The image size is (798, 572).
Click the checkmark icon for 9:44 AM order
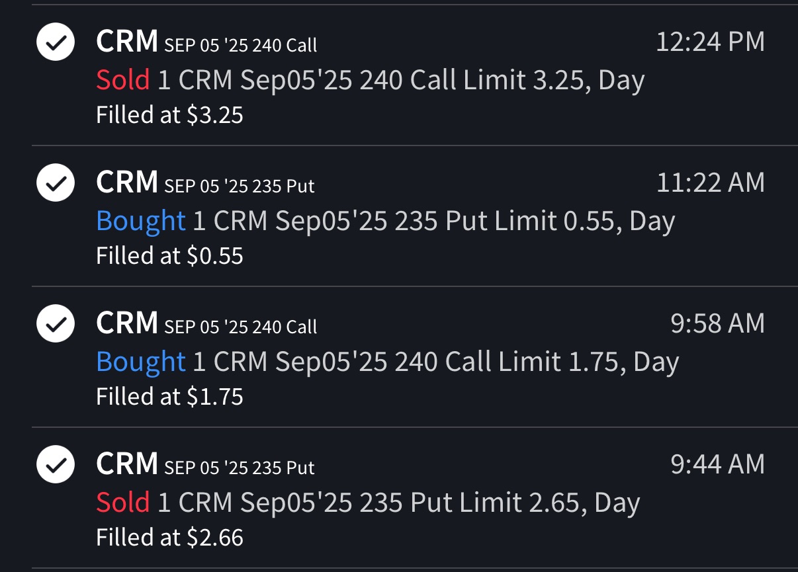(56, 464)
